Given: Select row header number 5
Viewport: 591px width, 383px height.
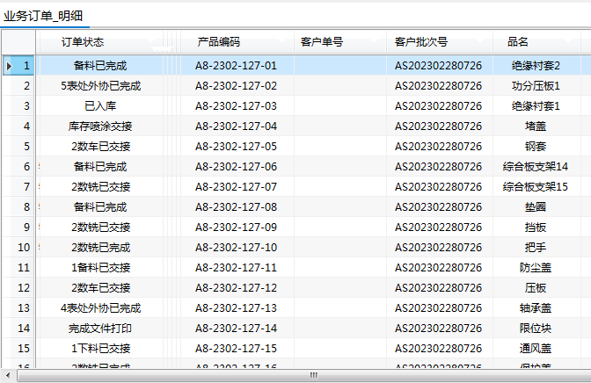Looking at the screenshot, I should pos(26,147).
